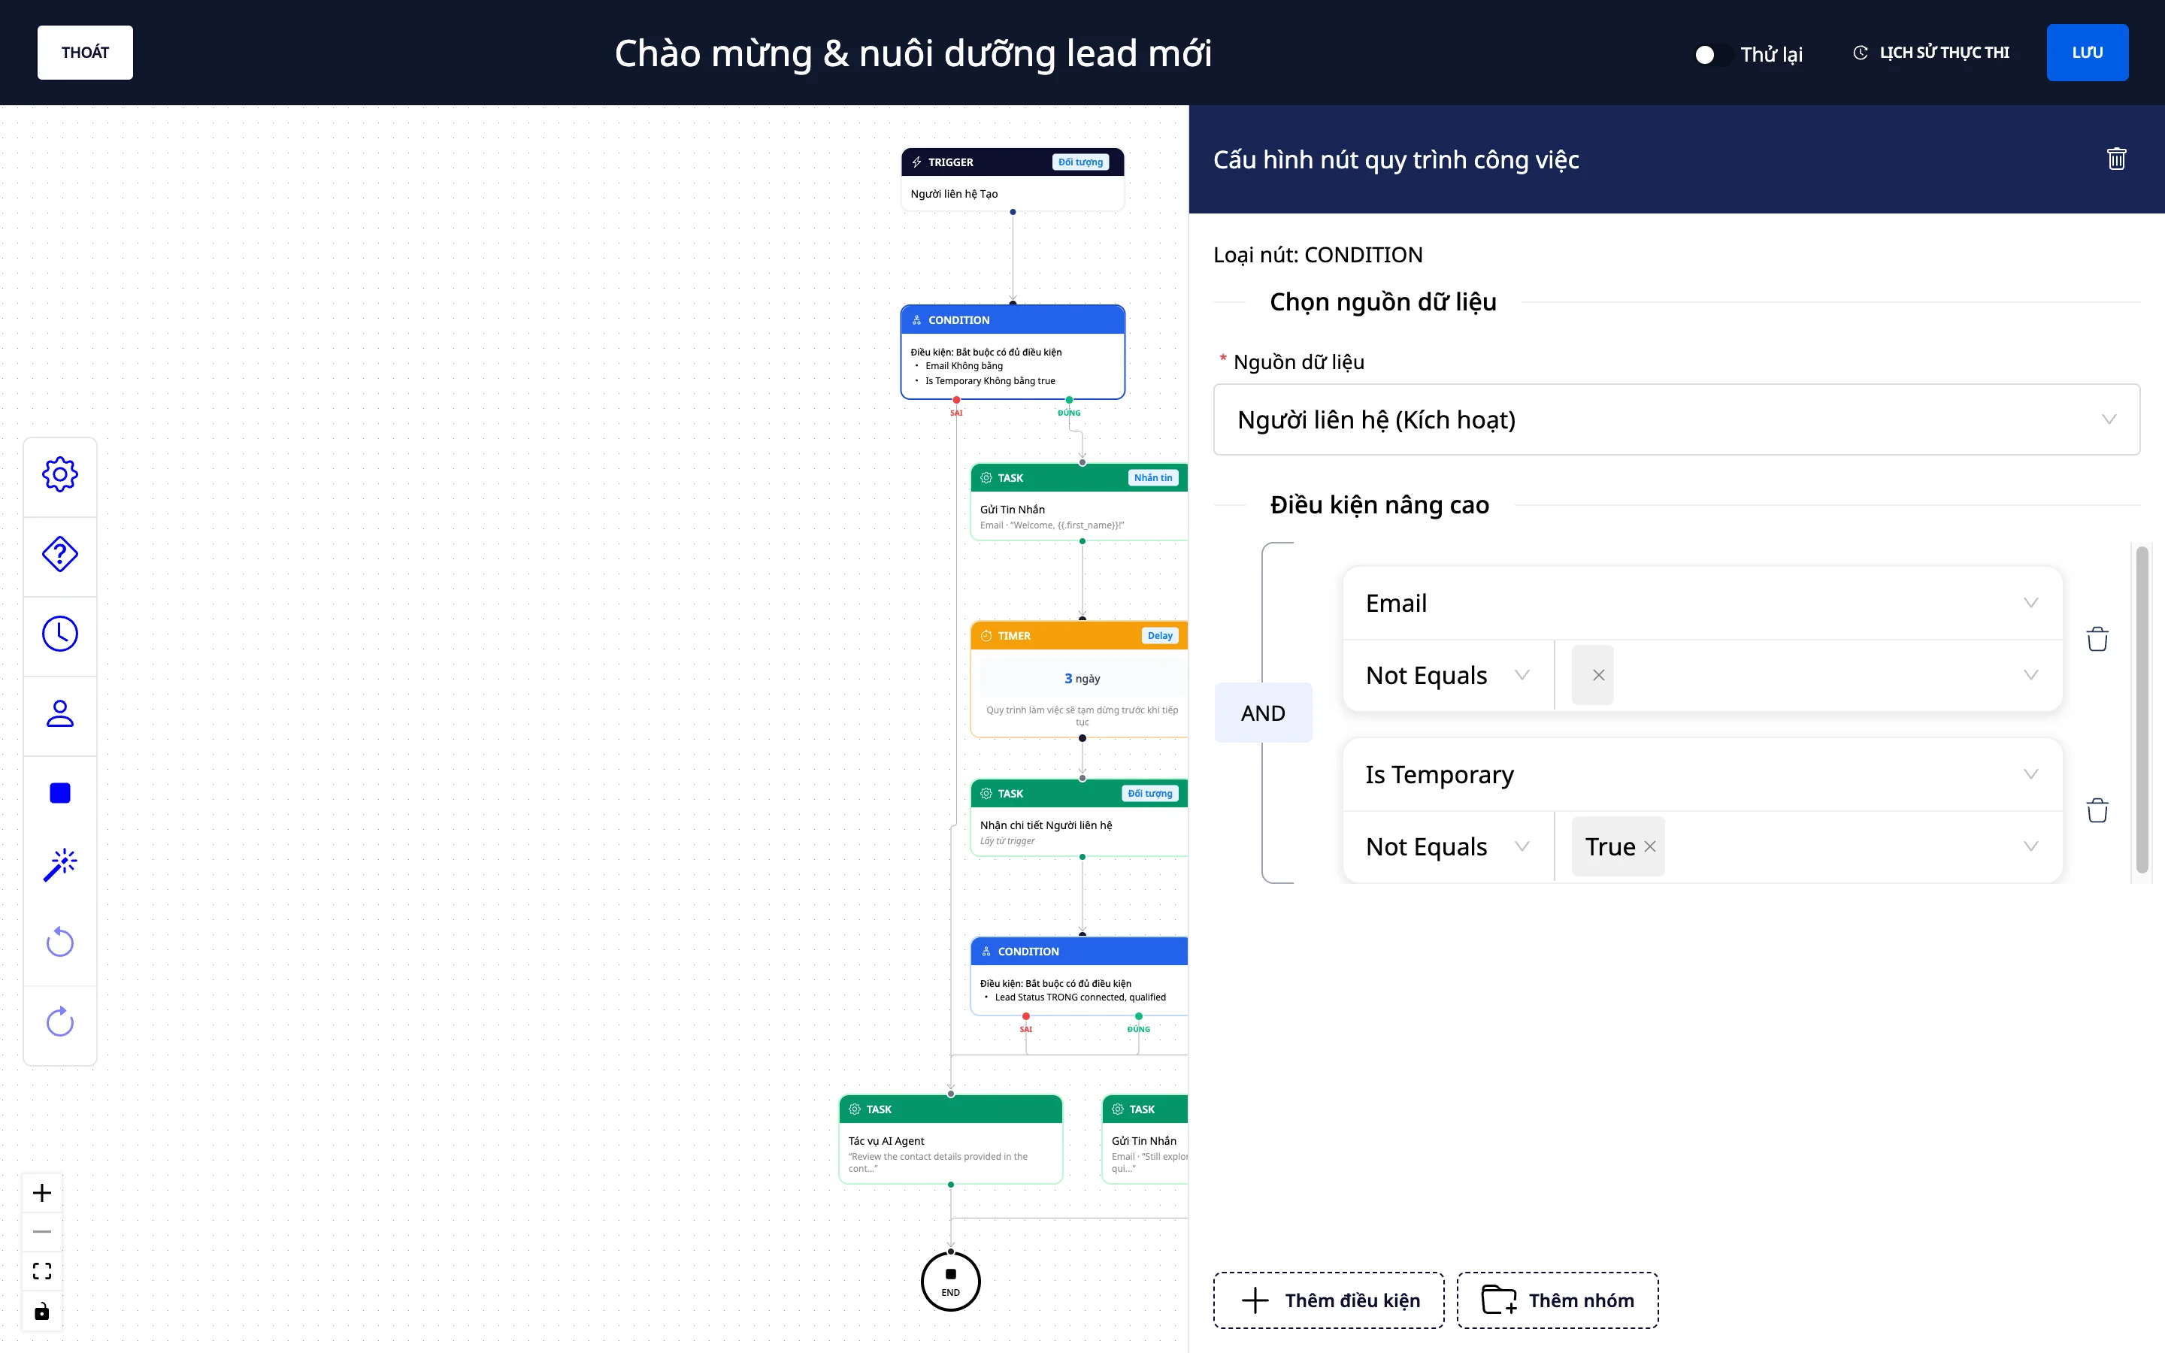Expand the Email field dropdown
The width and height of the screenshot is (2165, 1353).
click(x=1703, y=603)
